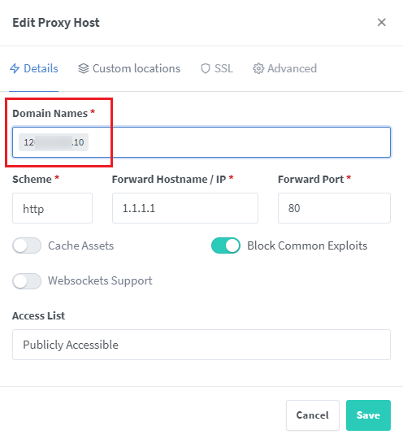Screen dimensions: 403x443
Task: Cancel editing the proxy host
Action: click(313, 415)
